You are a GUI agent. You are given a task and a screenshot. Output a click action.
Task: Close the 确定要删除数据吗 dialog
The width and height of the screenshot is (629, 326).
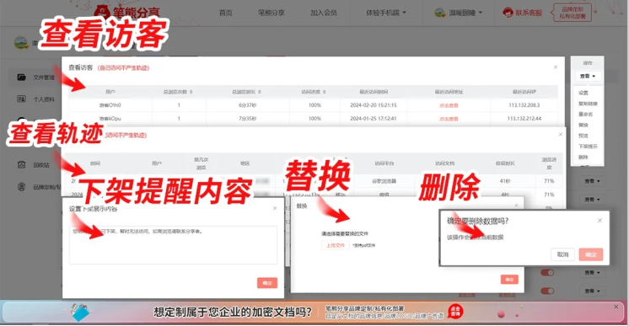pyautogui.click(x=599, y=221)
